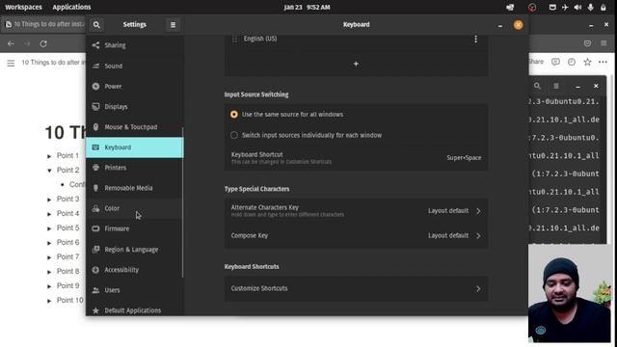Image resolution: width=617 pixels, height=347 pixels.
Task: Click the date and time in top bar
Action: (x=307, y=7)
